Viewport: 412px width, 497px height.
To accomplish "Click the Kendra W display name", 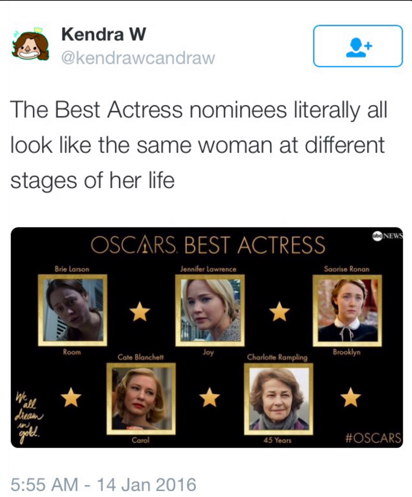I will click(x=103, y=35).
